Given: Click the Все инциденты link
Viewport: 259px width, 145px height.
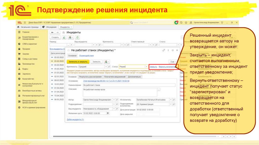Looking at the screenshot, I should 57,49.
